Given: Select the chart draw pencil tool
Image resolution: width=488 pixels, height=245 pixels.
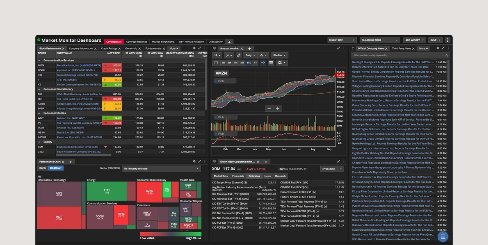Looking at the screenshot, I should (x=239, y=55).
